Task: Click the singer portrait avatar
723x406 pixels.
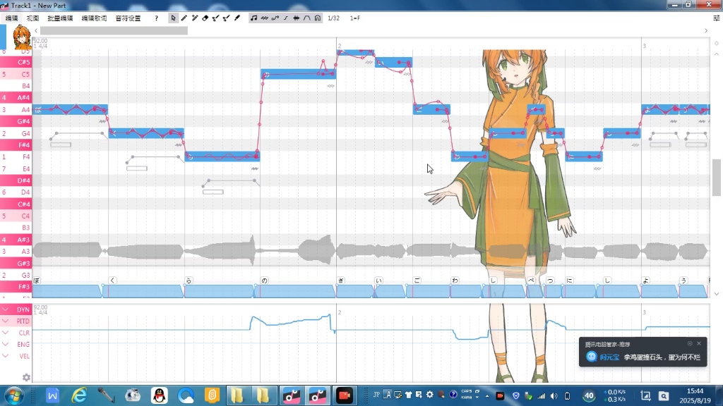Action: [x=22, y=37]
